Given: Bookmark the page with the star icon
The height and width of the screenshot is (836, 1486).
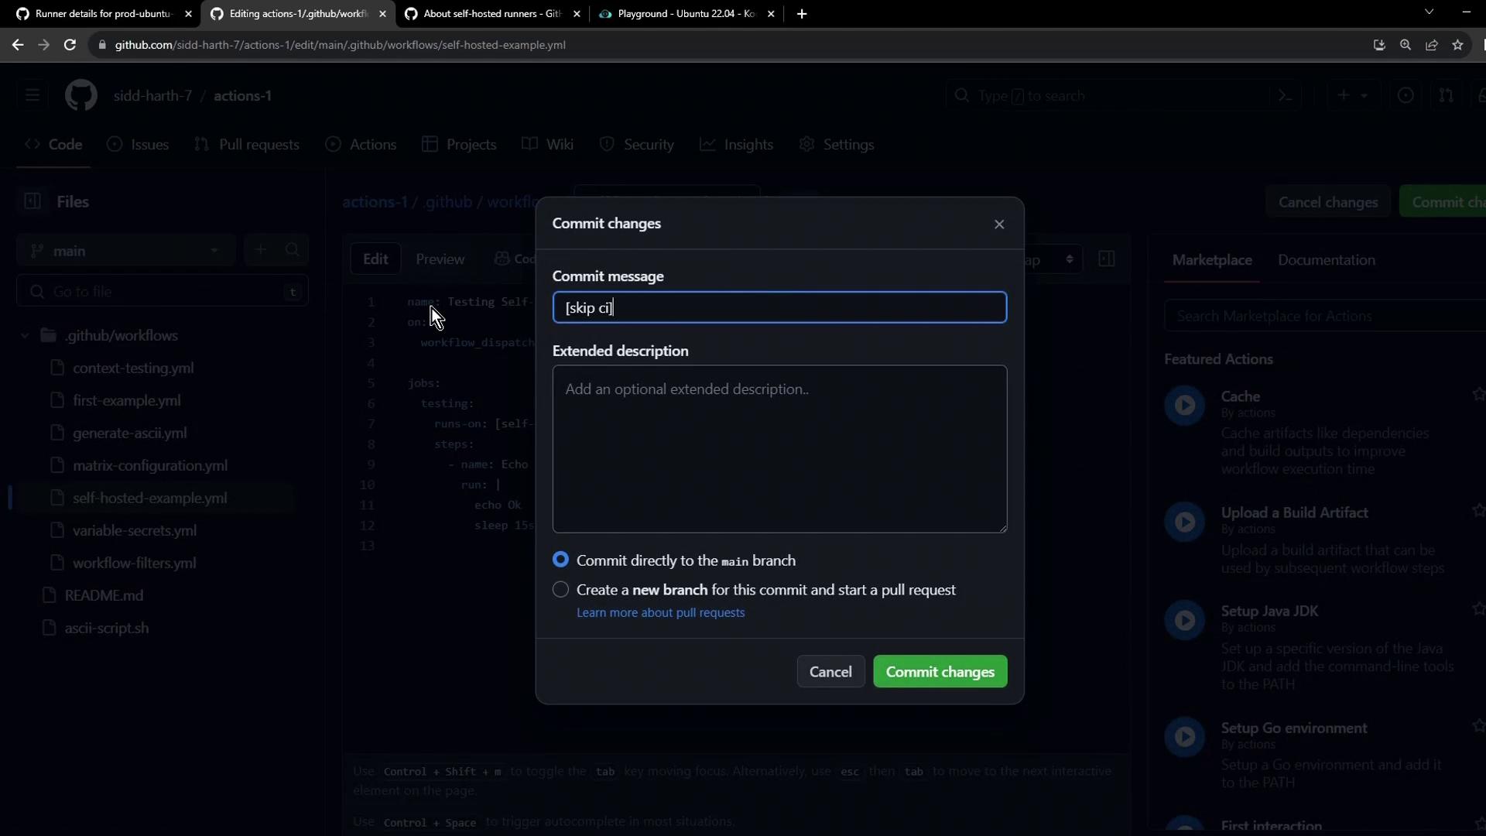Looking at the screenshot, I should tap(1458, 45).
